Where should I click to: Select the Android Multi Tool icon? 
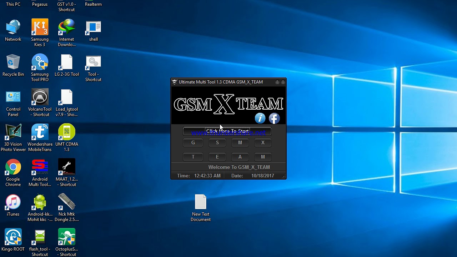coord(40,173)
